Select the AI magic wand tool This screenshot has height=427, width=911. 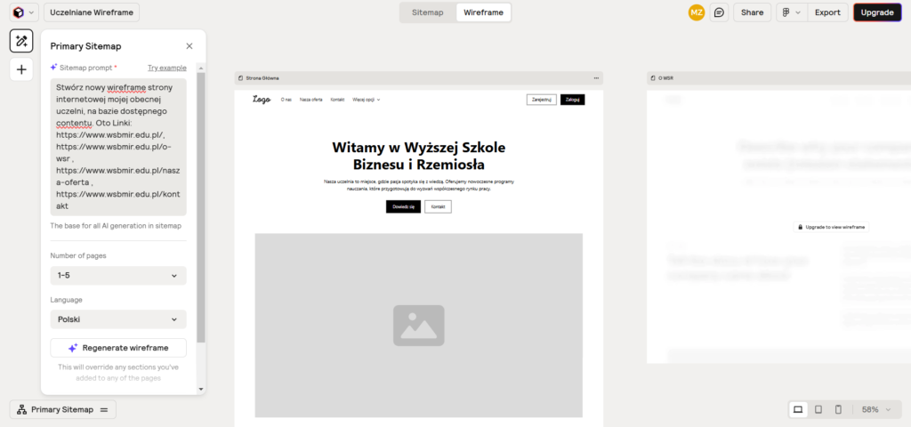[x=21, y=41]
